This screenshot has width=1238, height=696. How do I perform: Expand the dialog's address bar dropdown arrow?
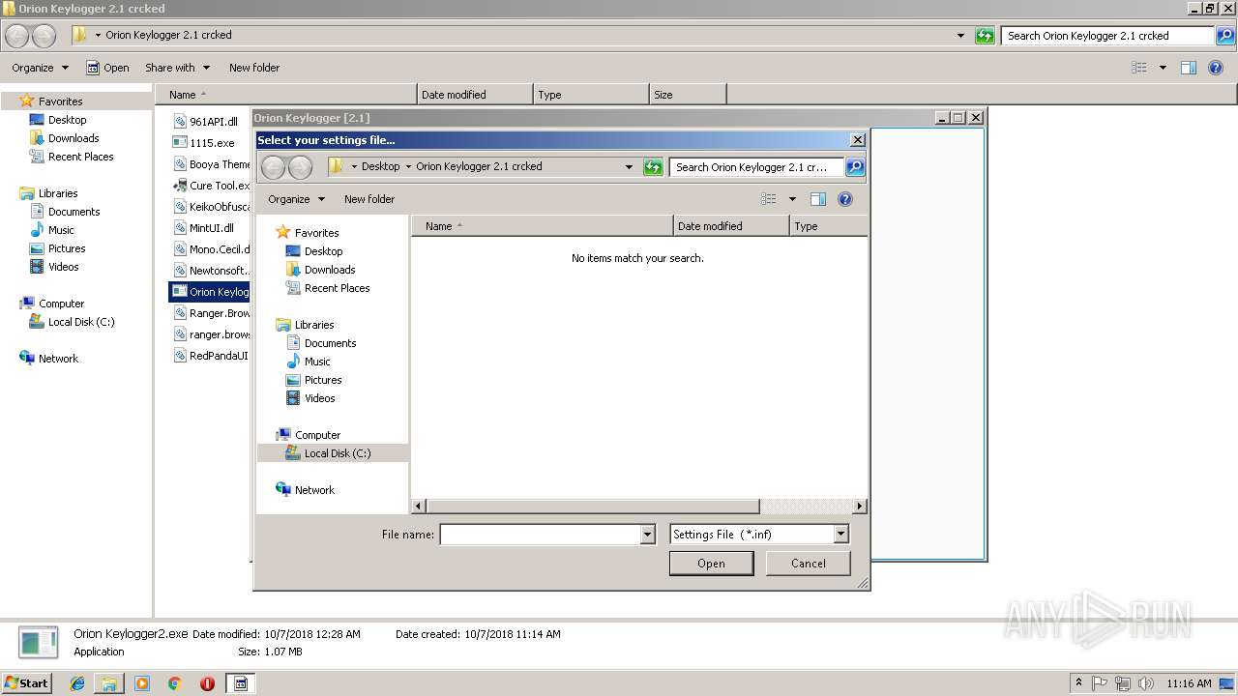630,166
